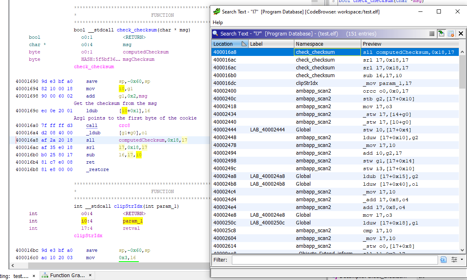This screenshot has width=467, height=280.
Task: Click the crc8 call target in listing
Action: point(124,125)
